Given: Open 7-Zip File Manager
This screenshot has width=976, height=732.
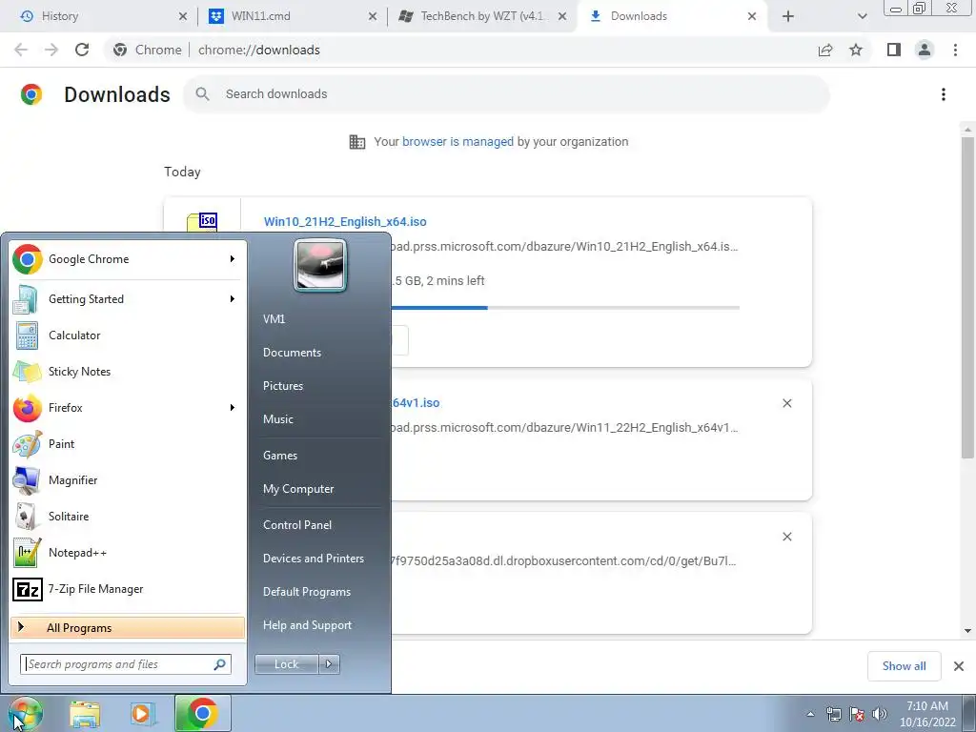Looking at the screenshot, I should click(x=128, y=589).
